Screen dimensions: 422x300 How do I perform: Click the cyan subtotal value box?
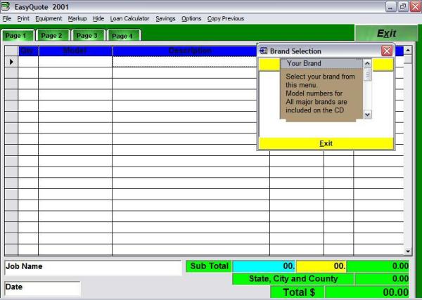click(x=264, y=266)
